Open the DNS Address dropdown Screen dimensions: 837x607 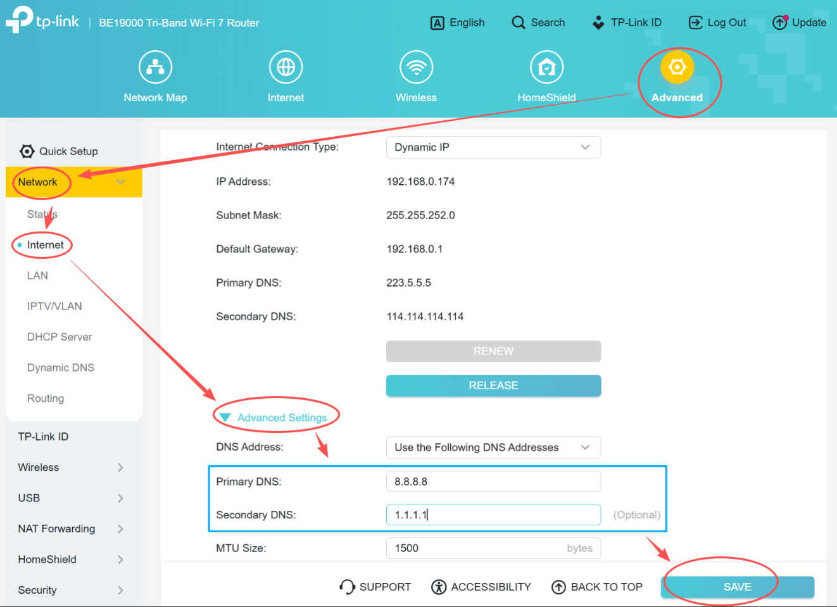coord(493,447)
